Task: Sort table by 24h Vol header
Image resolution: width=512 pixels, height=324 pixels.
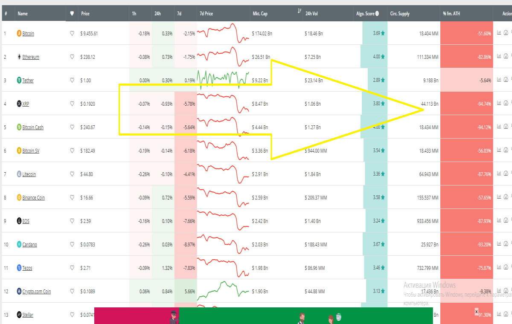Action: click(311, 14)
